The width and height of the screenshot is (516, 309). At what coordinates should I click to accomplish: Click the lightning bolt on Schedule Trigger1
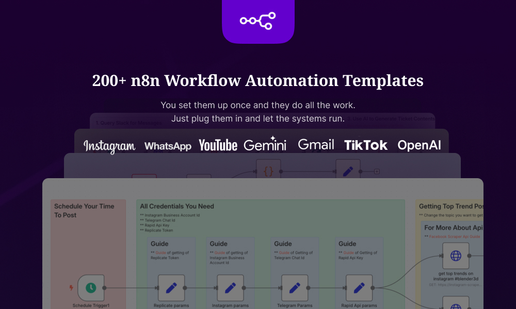click(72, 288)
